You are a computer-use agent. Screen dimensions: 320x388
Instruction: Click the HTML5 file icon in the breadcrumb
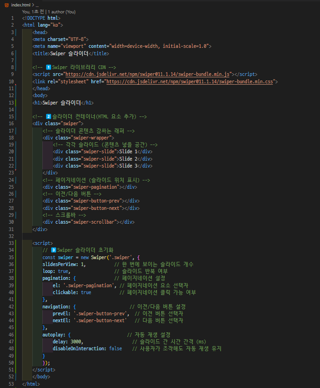click(x=7, y=5)
